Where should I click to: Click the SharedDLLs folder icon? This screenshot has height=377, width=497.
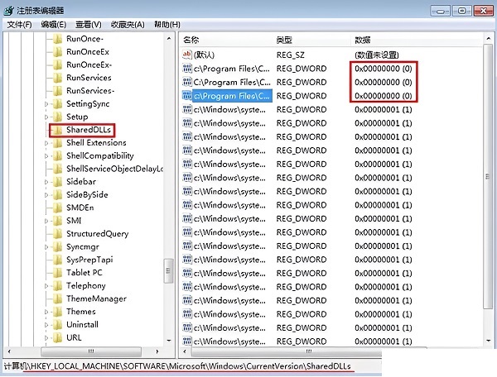click(58, 130)
